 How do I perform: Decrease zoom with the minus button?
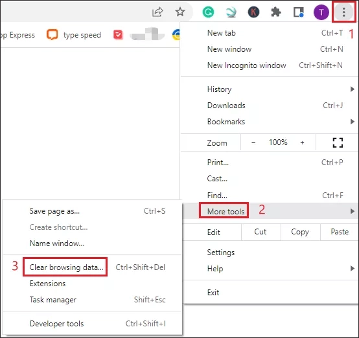253,142
